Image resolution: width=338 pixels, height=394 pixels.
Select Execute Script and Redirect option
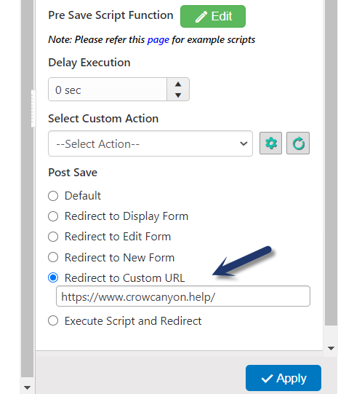(x=53, y=321)
